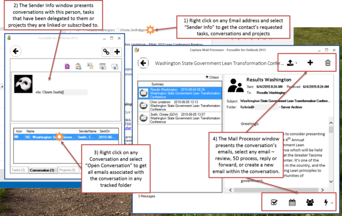This screenshot has height=216, width=342.
Task: Switch to the Projects (0) tab
Action: click(x=67, y=170)
